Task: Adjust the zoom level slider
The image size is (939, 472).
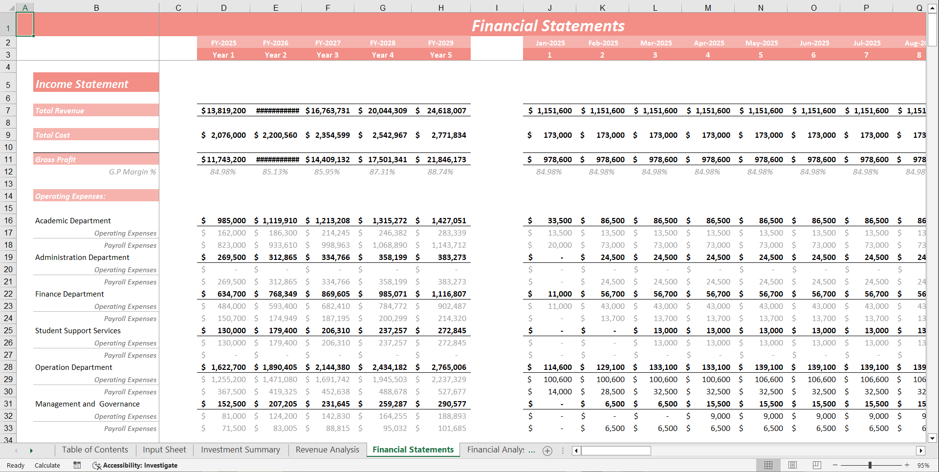Action: (870, 465)
